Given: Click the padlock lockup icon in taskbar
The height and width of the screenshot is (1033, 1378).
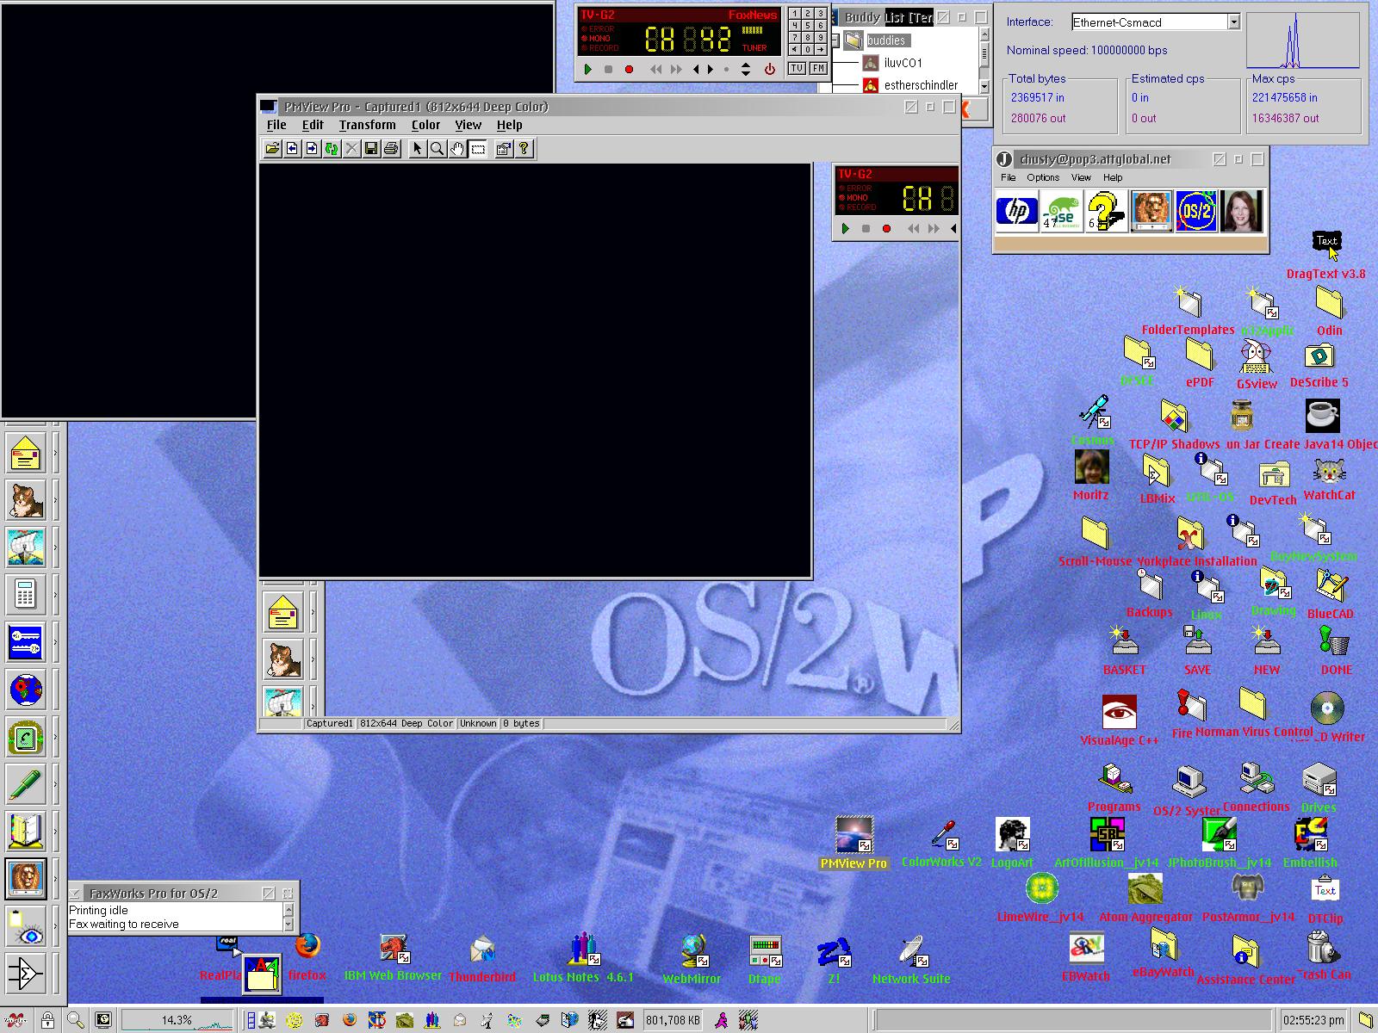Looking at the screenshot, I should pos(47,1020).
